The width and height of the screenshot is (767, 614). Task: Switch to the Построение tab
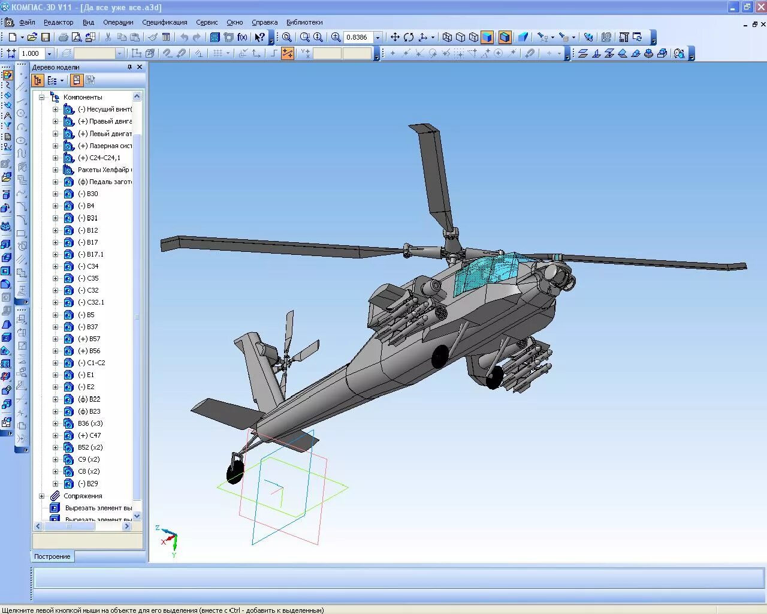(x=52, y=556)
